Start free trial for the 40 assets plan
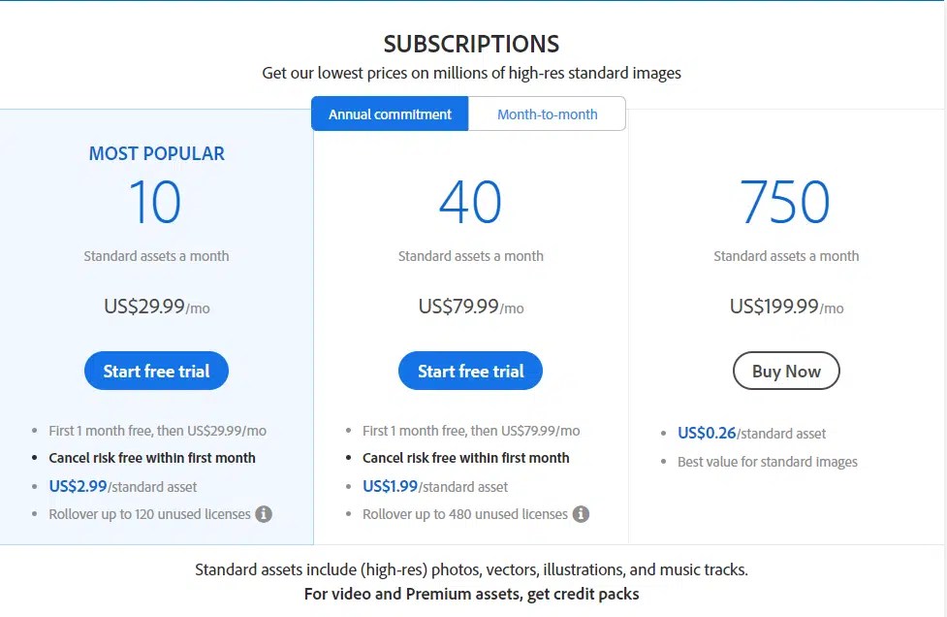The image size is (947, 617). [470, 371]
